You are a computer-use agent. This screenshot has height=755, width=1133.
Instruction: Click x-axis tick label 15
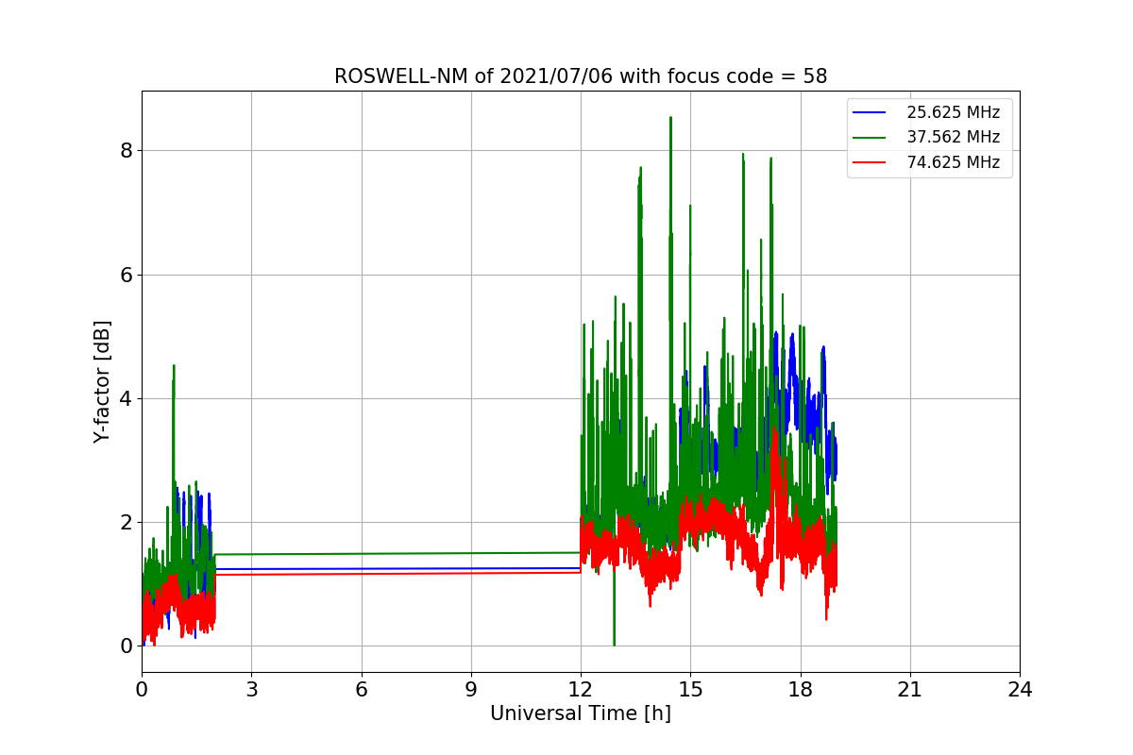point(690,690)
